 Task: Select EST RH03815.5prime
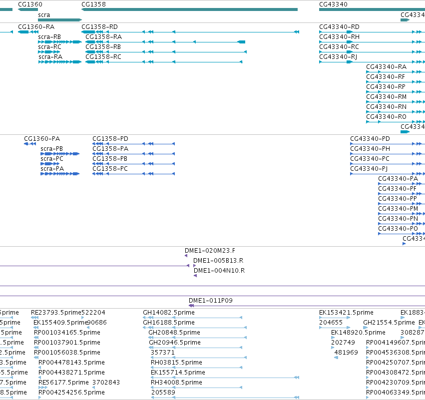pyautogui.click(x=176, y=363)
